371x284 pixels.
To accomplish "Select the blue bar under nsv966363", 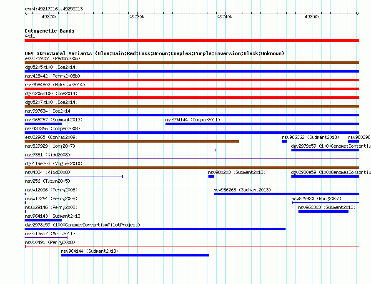I will (x=323, y=211).
